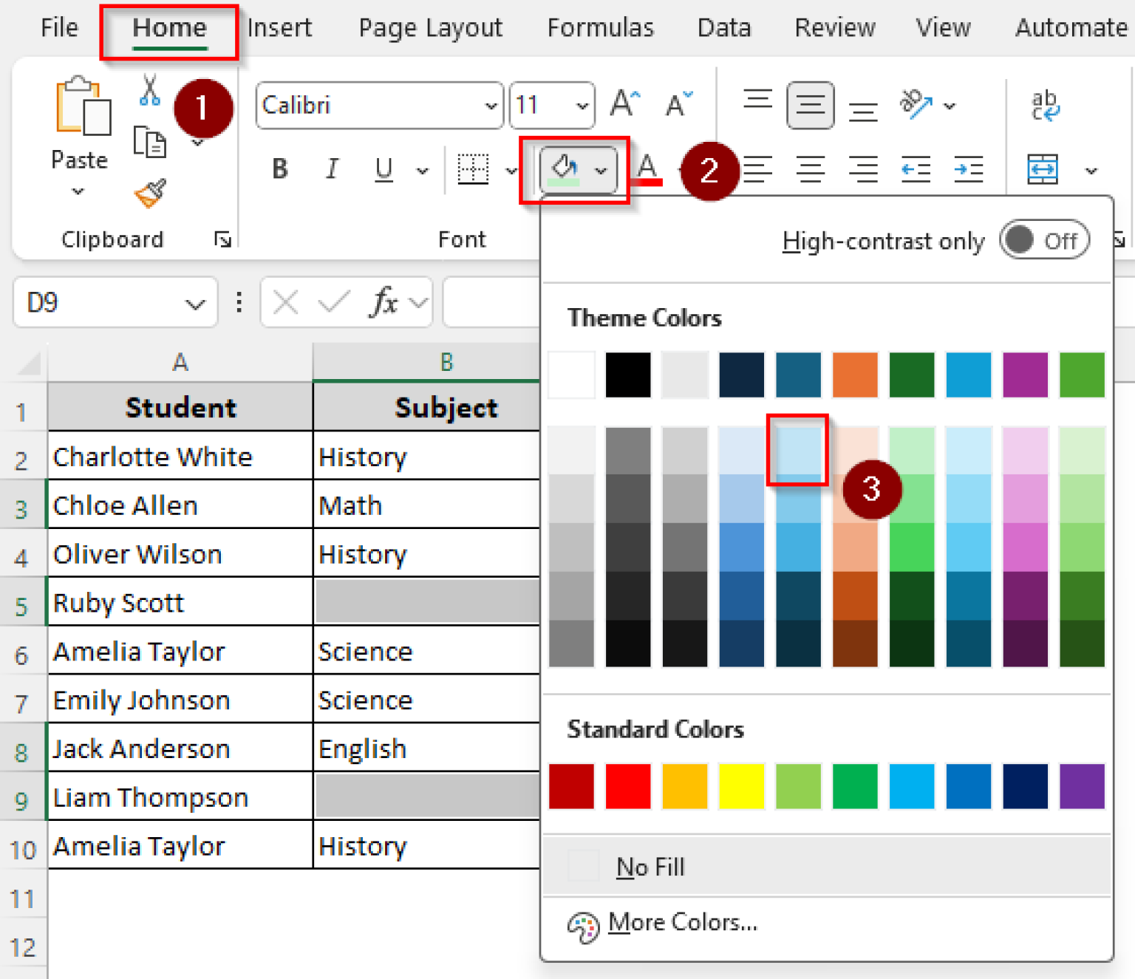
Task: Click the Cut (scissors) icon
Action: click(x=149, y=90)
